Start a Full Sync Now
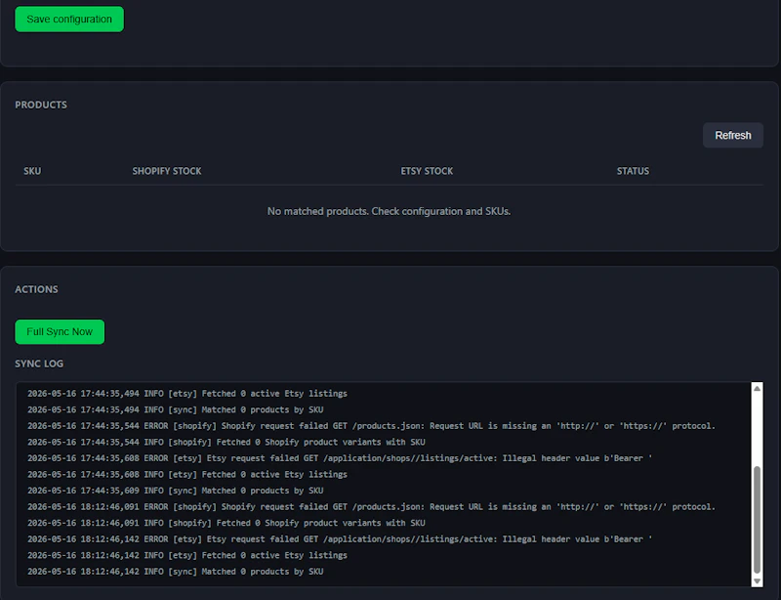 (60, 331)
